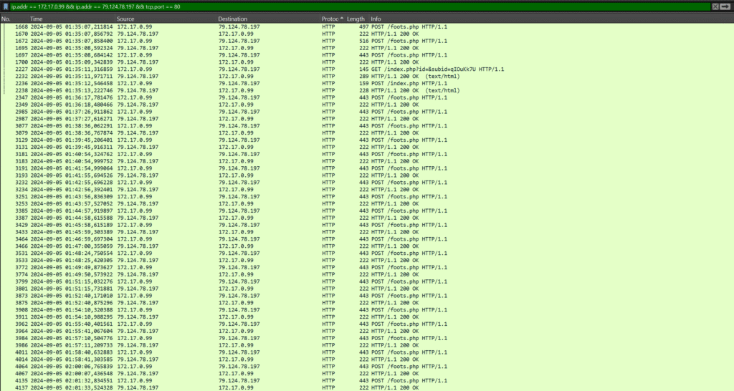Sort by the Length column header

point(358,19)
